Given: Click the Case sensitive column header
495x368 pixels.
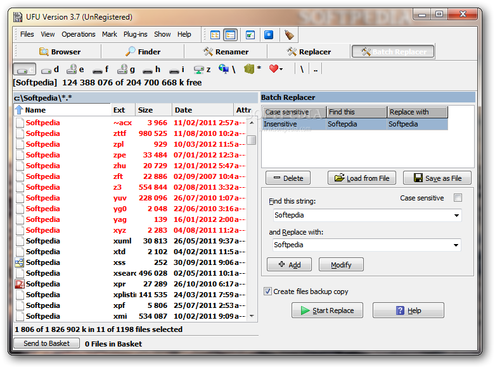Looking at the screenshot, I should point(293,112).
